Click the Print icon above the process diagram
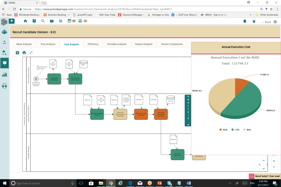This screenshot has height=187, width=281. [24, 53]
